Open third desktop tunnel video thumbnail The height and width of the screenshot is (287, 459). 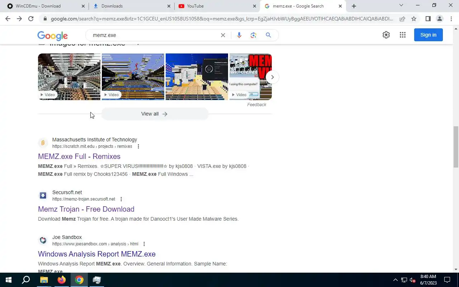197,77
